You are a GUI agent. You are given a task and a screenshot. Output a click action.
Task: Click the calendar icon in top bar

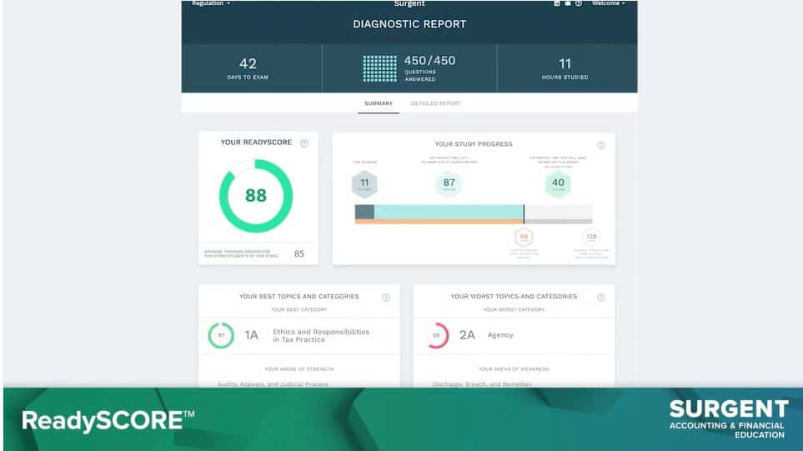(x=557, y=3)
